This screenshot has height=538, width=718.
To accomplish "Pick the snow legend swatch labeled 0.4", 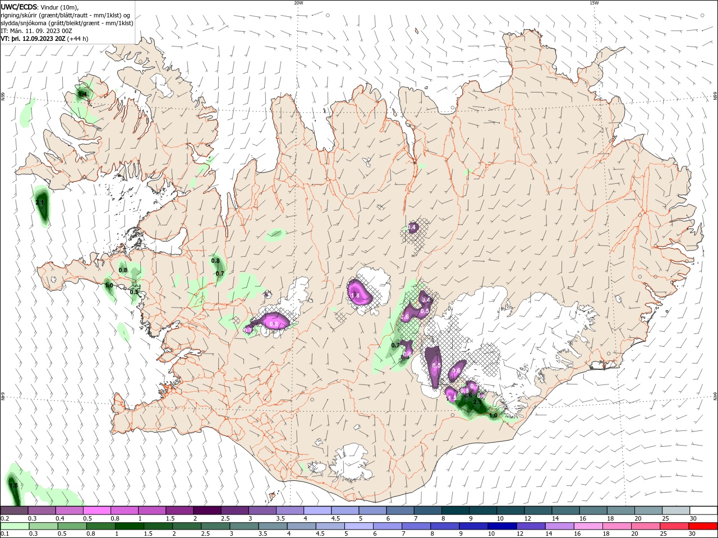I will [70, 510].
